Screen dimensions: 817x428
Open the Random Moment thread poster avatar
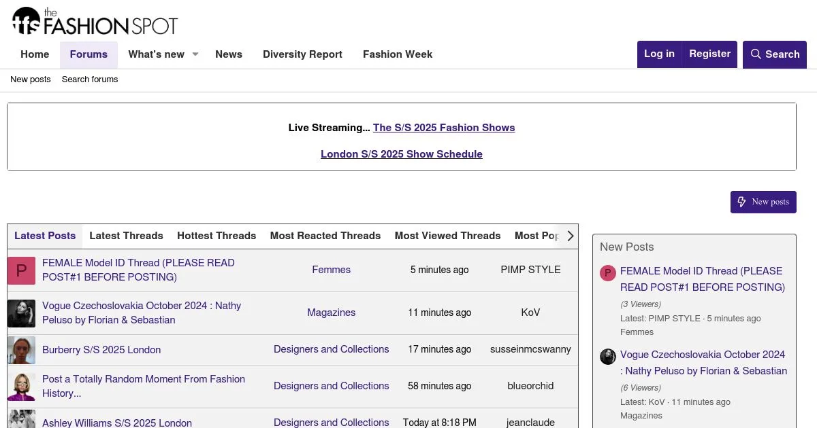tap(21, 387)
